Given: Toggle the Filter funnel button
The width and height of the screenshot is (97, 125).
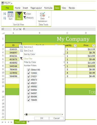Looking at the screenshot, I should (x=19, y=16).
